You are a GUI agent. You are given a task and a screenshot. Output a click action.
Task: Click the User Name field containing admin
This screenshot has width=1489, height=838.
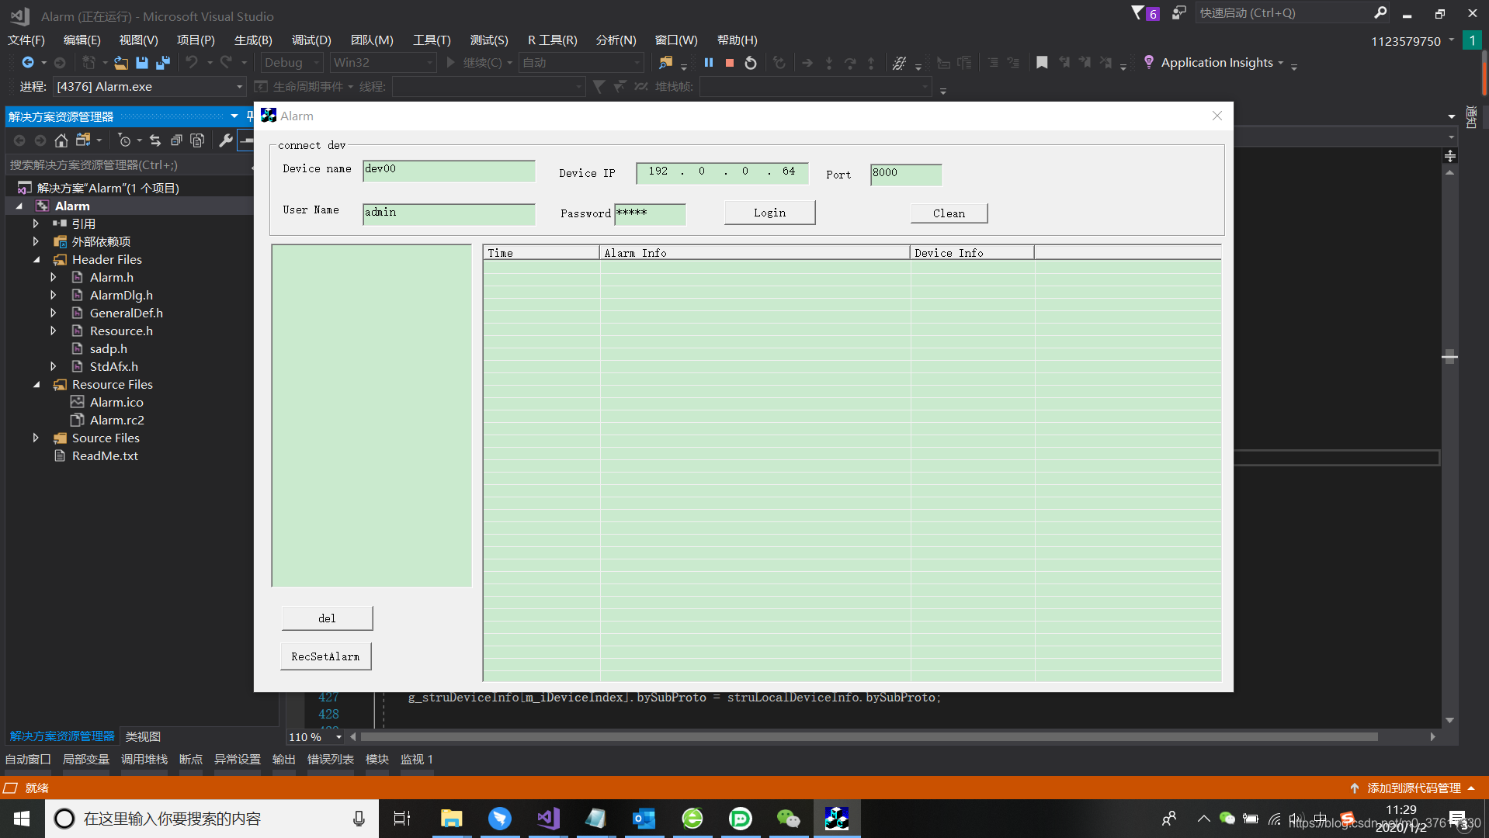point(449,214)
